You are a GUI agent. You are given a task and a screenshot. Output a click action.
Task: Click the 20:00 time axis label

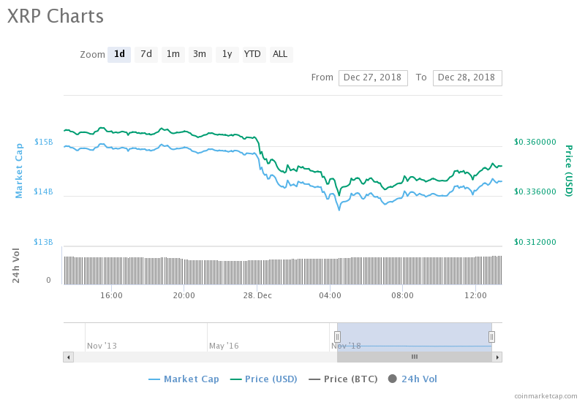click(x=184, y=296)
